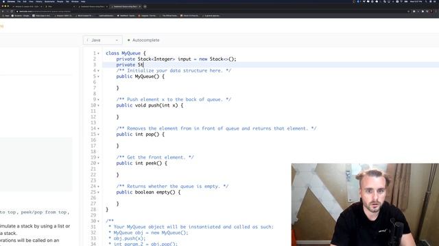The image size is (439, 246).
Task: Click 'MyQueue obj = new MyQueue();' comment line
Action: tap(149, 233)
